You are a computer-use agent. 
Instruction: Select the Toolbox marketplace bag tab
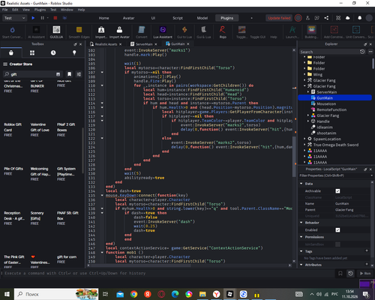pos(11,52)
